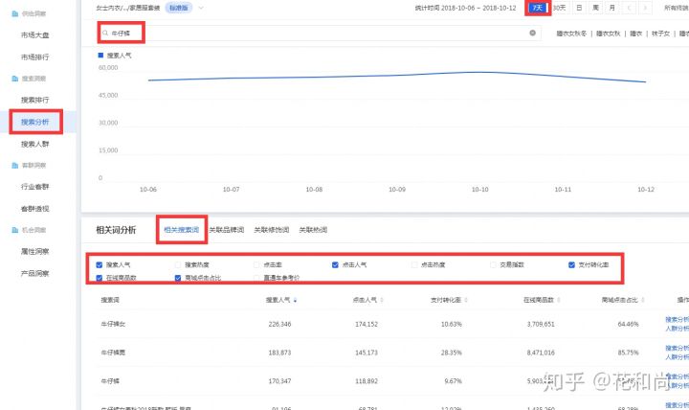The height and width of the screenshot is (410, 689).
Task: Uncheck the 支付转化率 checkbox
Action: coord(571,263)
